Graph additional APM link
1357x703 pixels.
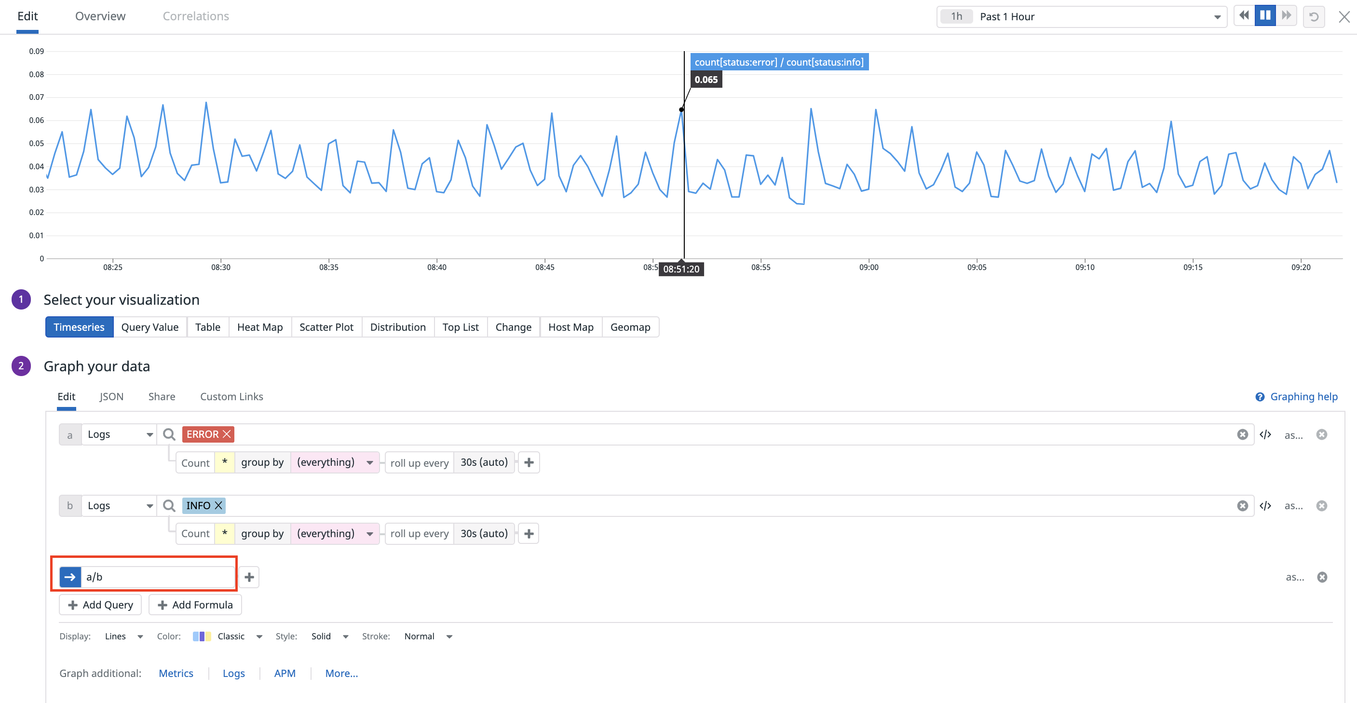tap(285, 673)
